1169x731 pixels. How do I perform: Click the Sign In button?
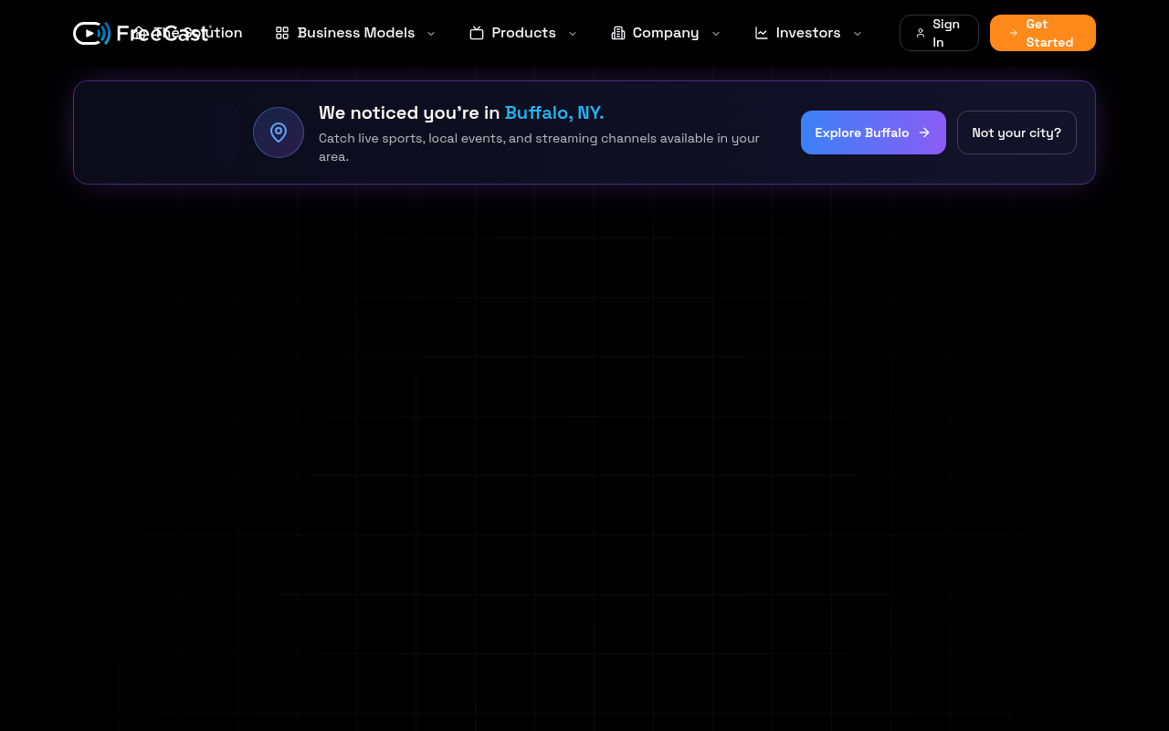[x=939, y=33]
